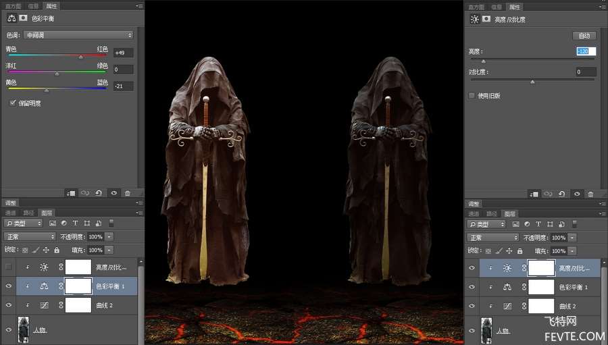Switch to 路径 tab in left Layers panel
The height and width of the screenshot is (345, 608).
pyautogui.click(x=28, y=213)
